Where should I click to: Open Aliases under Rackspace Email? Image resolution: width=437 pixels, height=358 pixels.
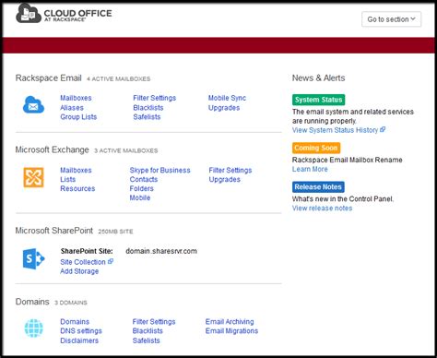pyautogui.click(x=72, y=108)
